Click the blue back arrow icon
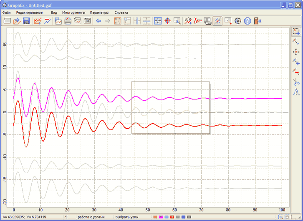 tap(98, 21)
